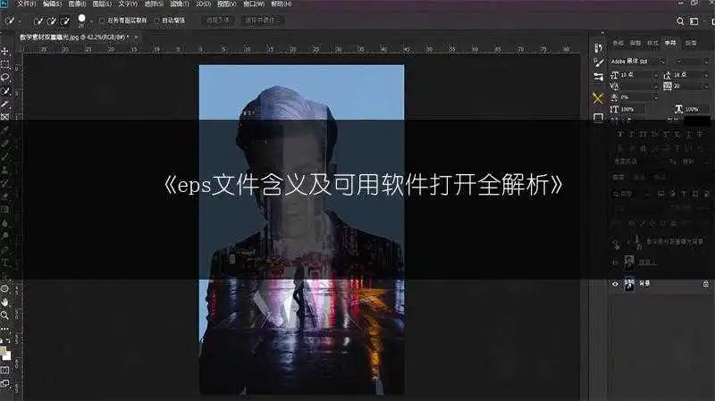Select the 数字素材双重曝光.jpg document tab
The width and height of the screenshot is (715, 401).
(74, 37)
